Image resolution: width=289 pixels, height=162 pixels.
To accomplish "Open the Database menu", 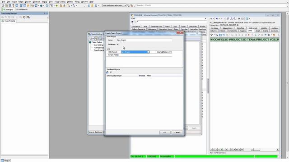I will coord(36,2).
